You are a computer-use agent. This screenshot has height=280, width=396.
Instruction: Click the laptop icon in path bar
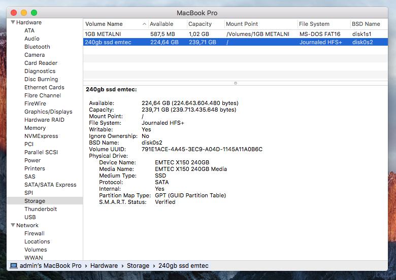coord(14,266)
